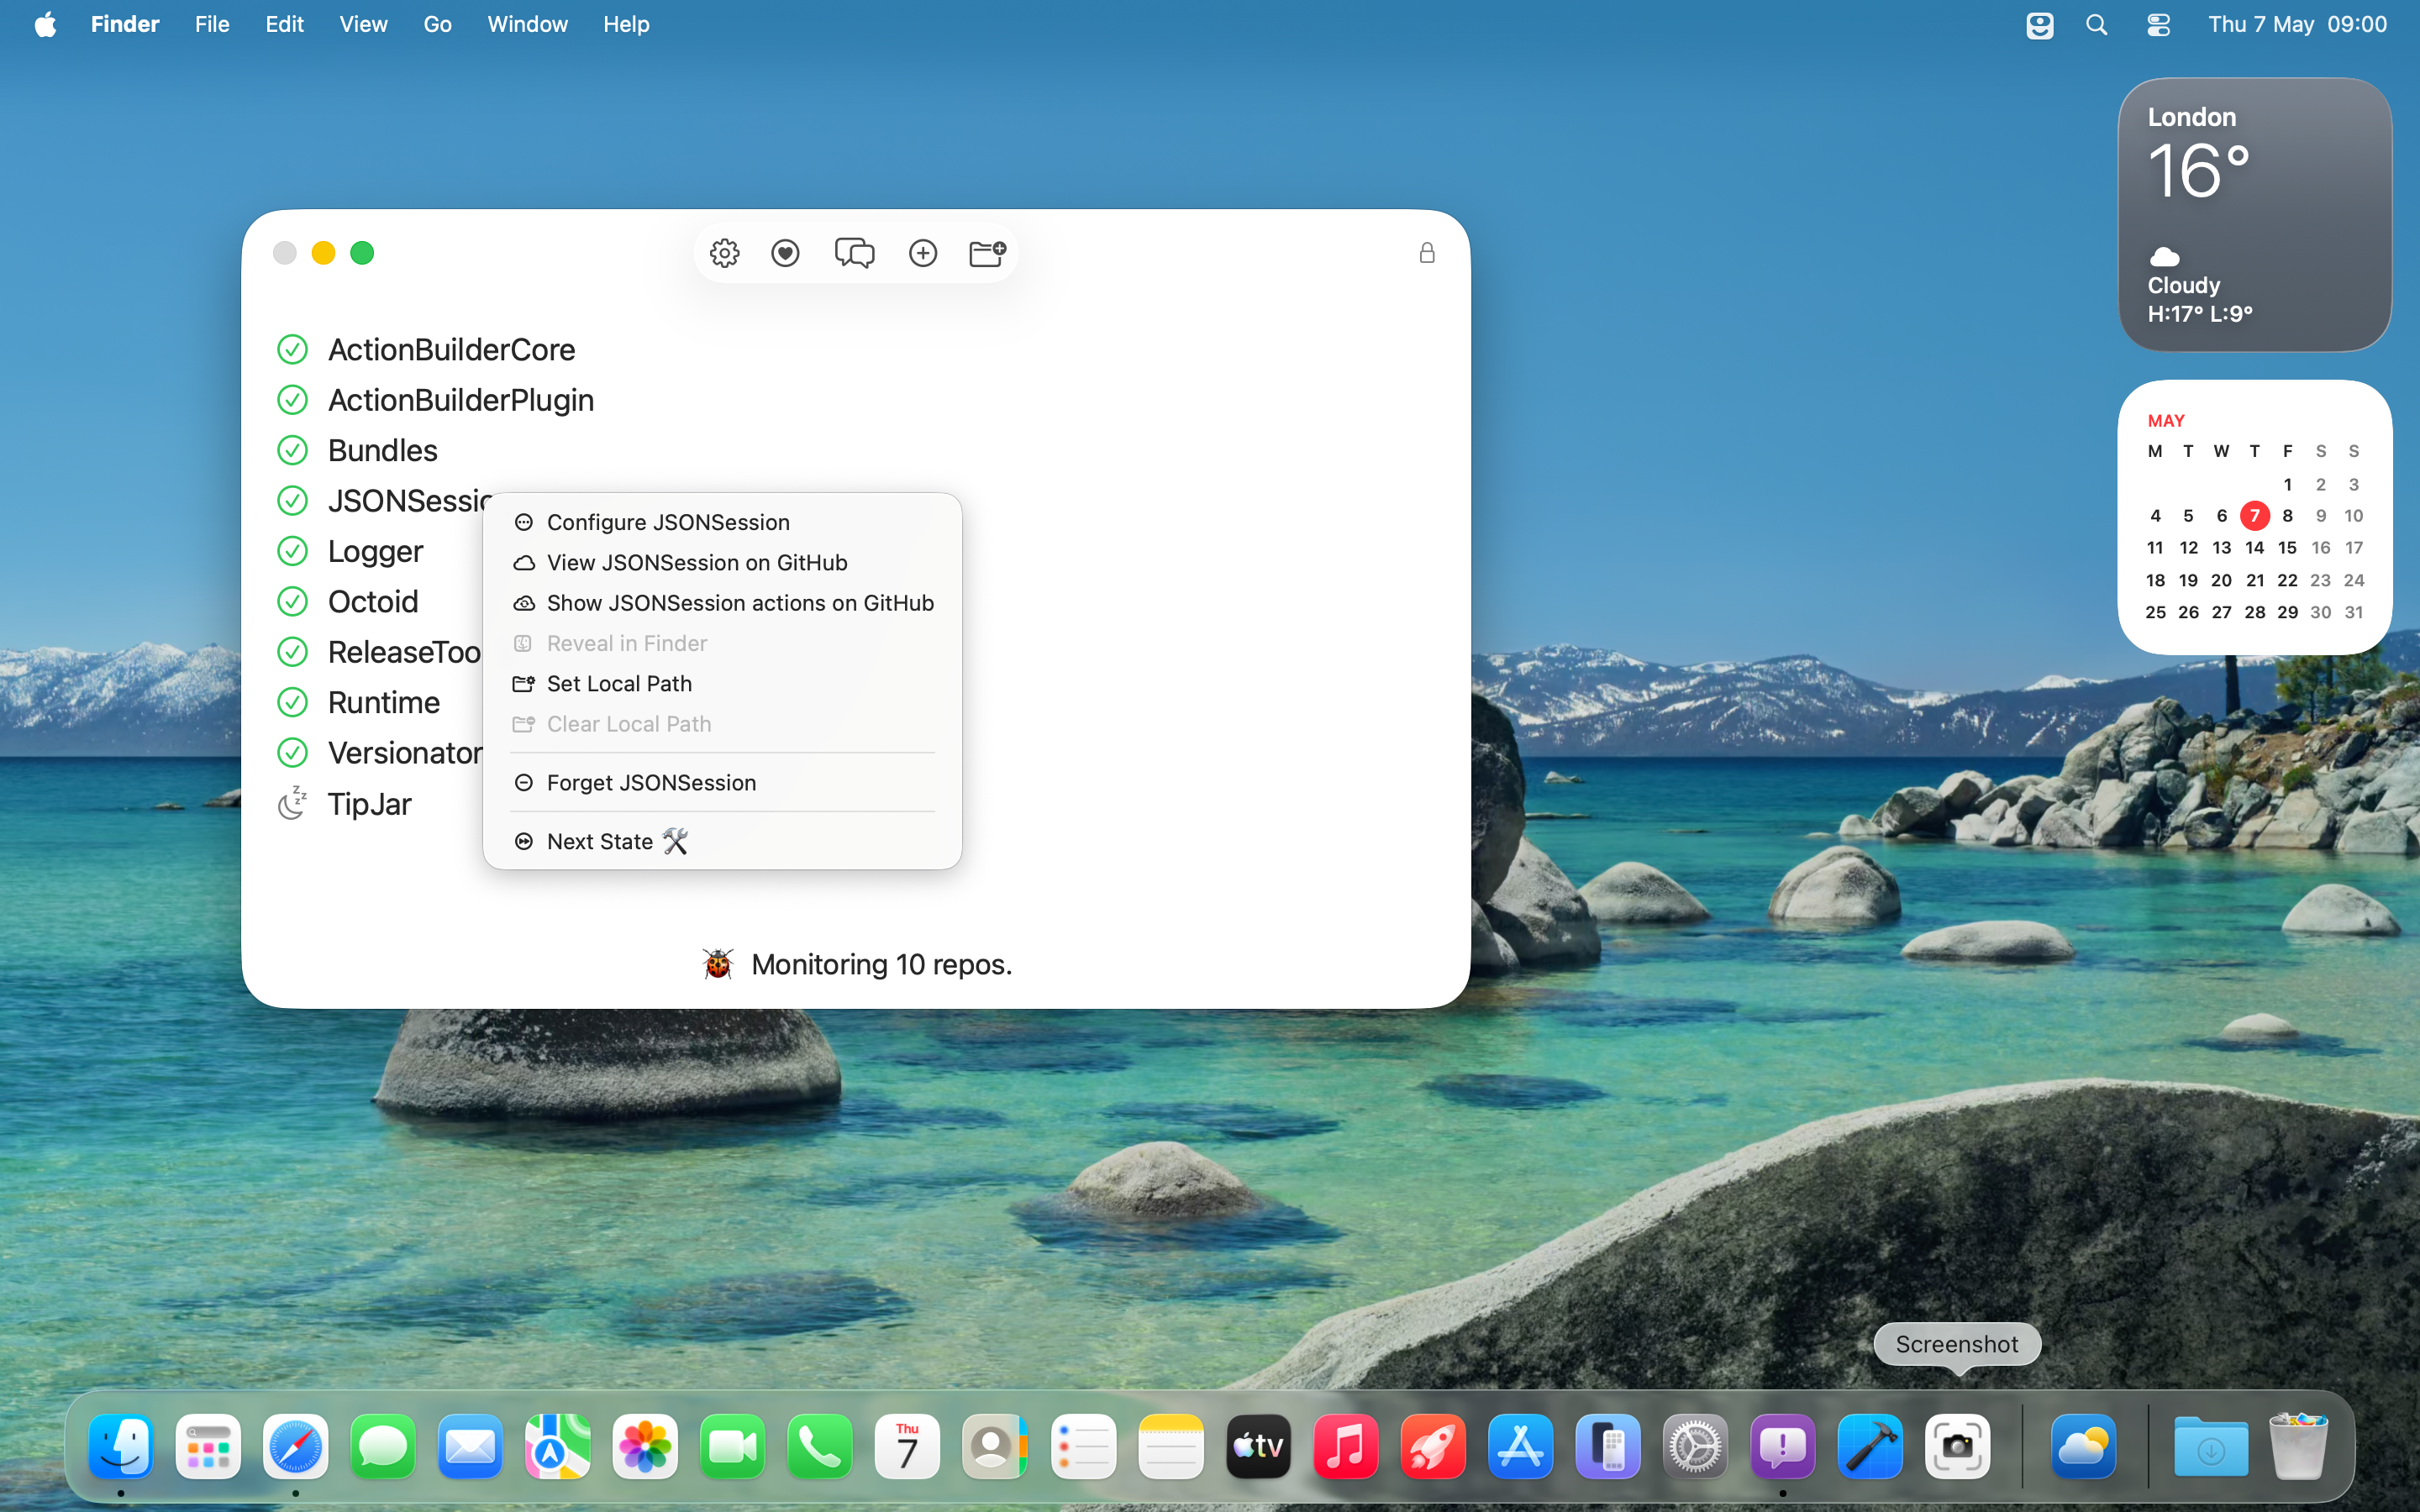Image resolution: width=2420 pixels, height=1512 pixels.
Task: Open FaceTime from the Dock
Action: pos(733,1446)
